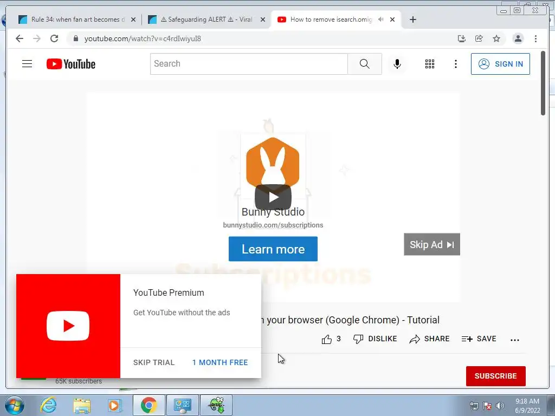Launch Internet Explorer from taskbar

click(x=48, y=405)
